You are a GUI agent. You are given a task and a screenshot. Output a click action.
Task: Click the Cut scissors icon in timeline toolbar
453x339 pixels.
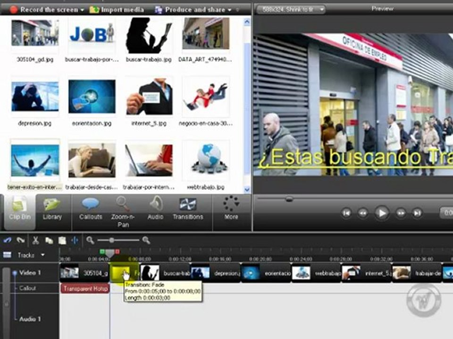35,240
